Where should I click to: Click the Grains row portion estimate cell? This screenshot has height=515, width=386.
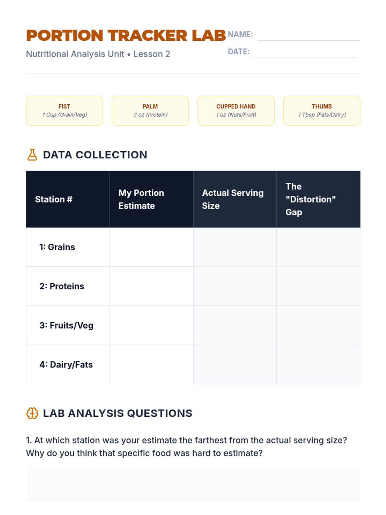tap(151, 247)
